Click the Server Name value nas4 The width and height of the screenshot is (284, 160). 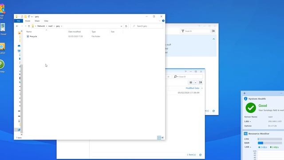[x=270, y=117]
